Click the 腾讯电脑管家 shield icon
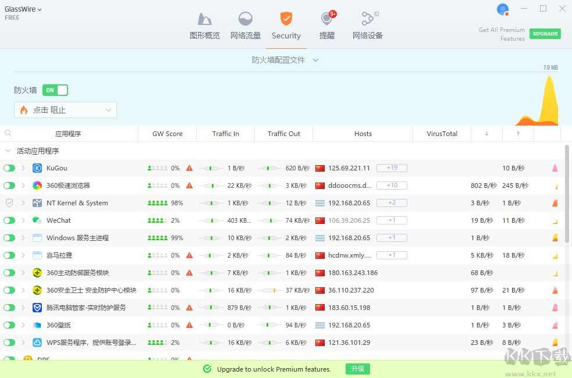The width and height of the screenshot is (572, 378). pyautogui.click(x=37, y=308)
